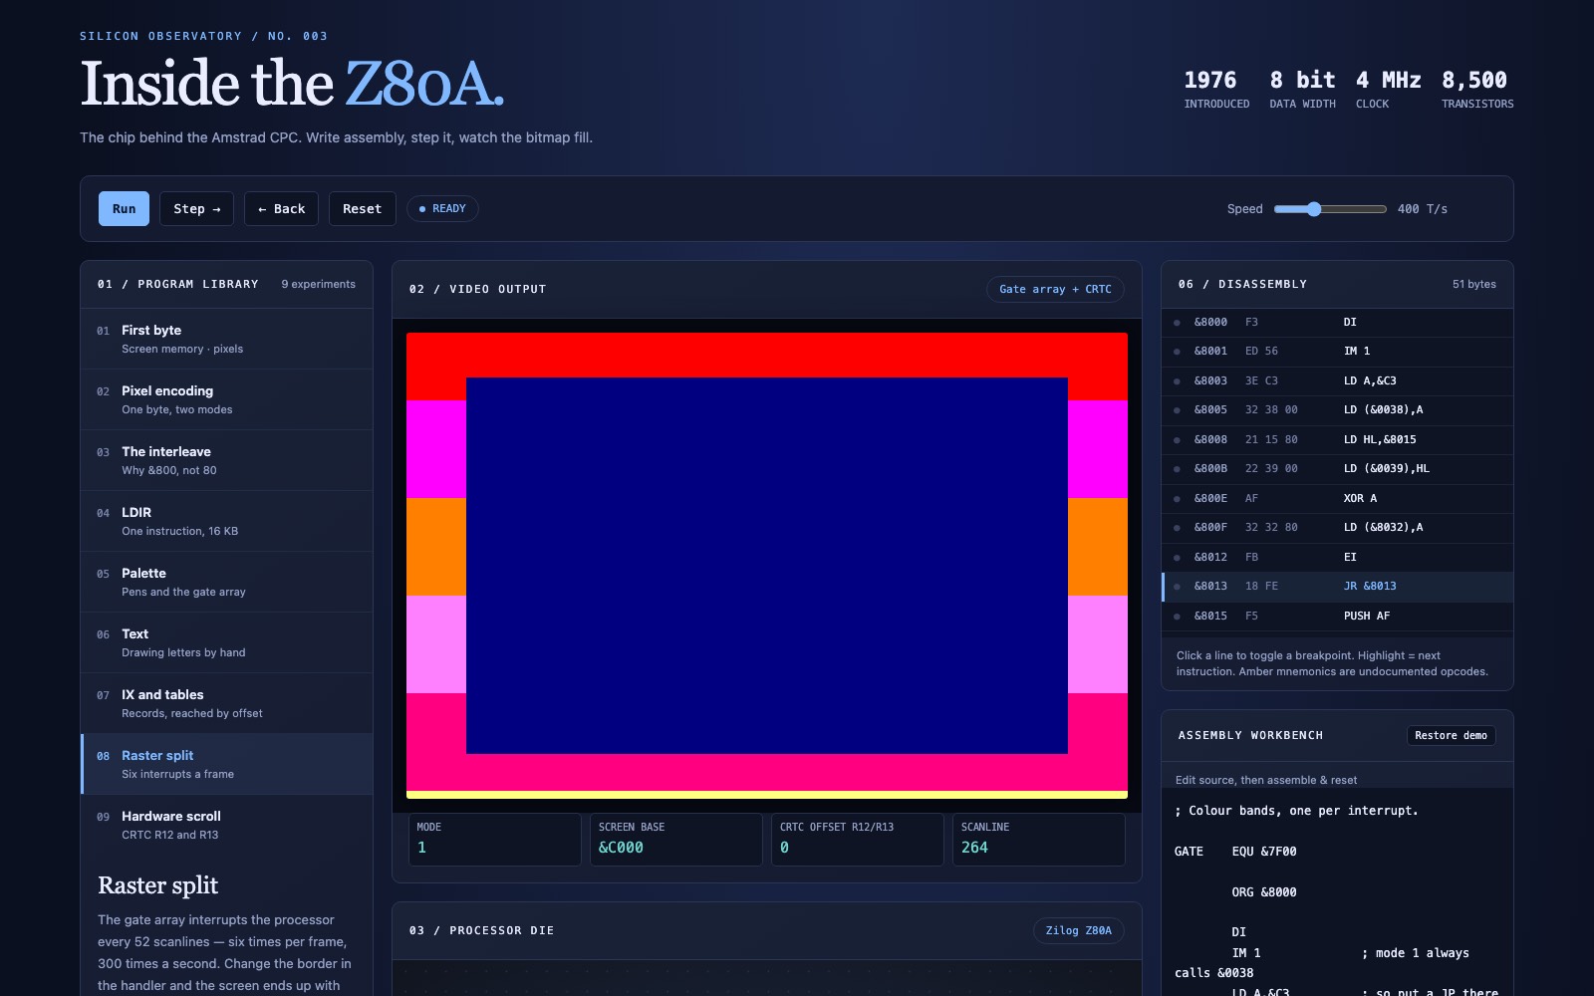Viewport: 1594px width, 996px height.
Task: Choose the LDIR experiment
Action: pos(227,521)
